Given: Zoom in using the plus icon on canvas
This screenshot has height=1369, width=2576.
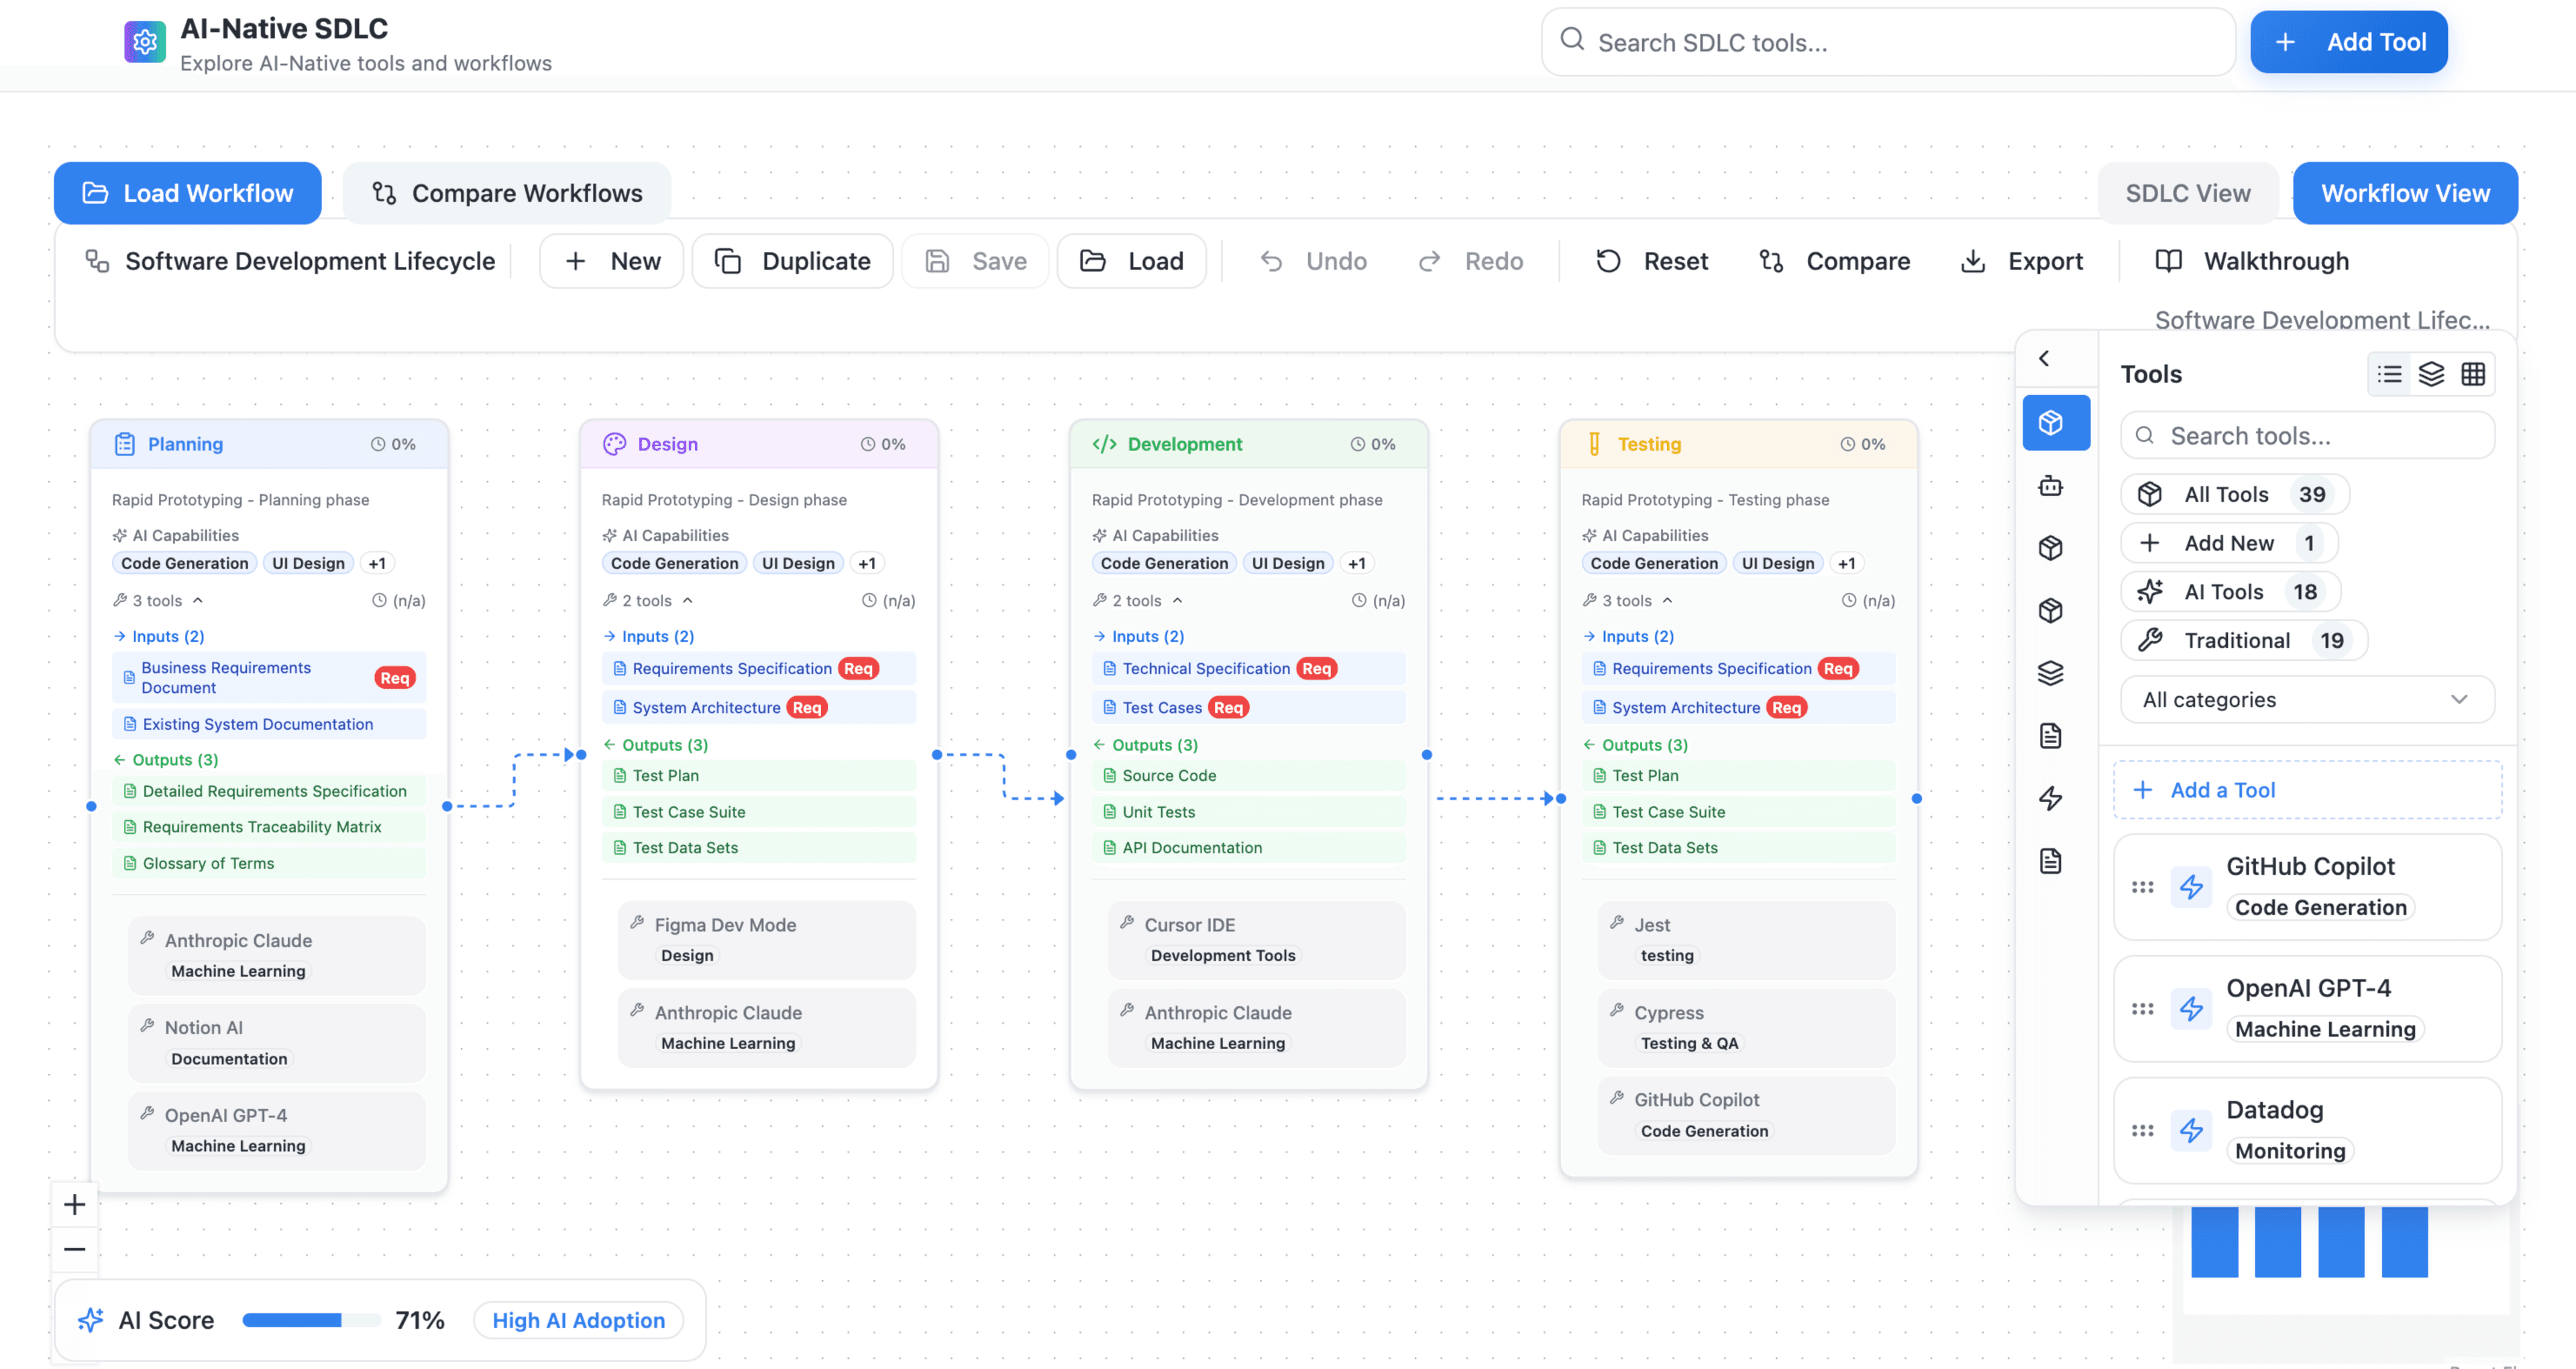Looking at the screenshot, I should point(74,1204).
